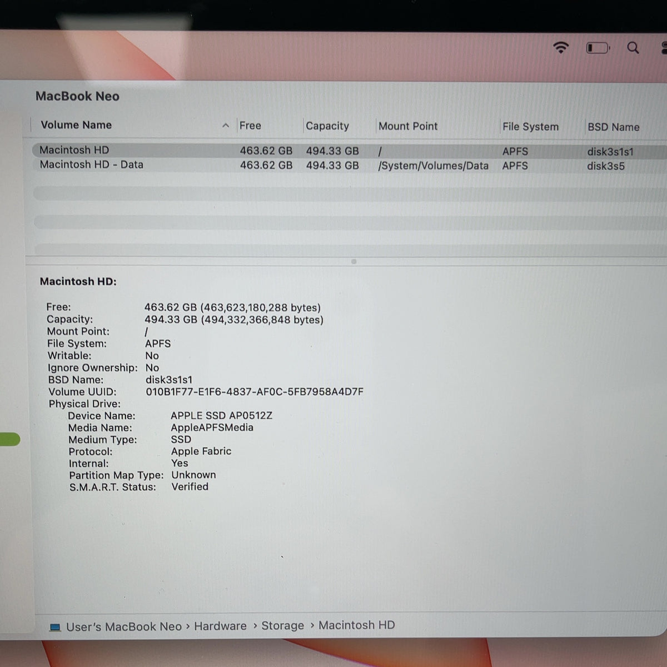
Task: Click the Apple Fabric protocol value
Action: click(x=201, y=451)
